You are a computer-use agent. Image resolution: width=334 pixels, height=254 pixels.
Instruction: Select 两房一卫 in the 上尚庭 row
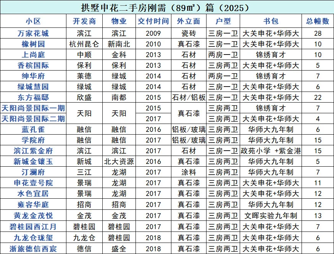click(223, 55)
